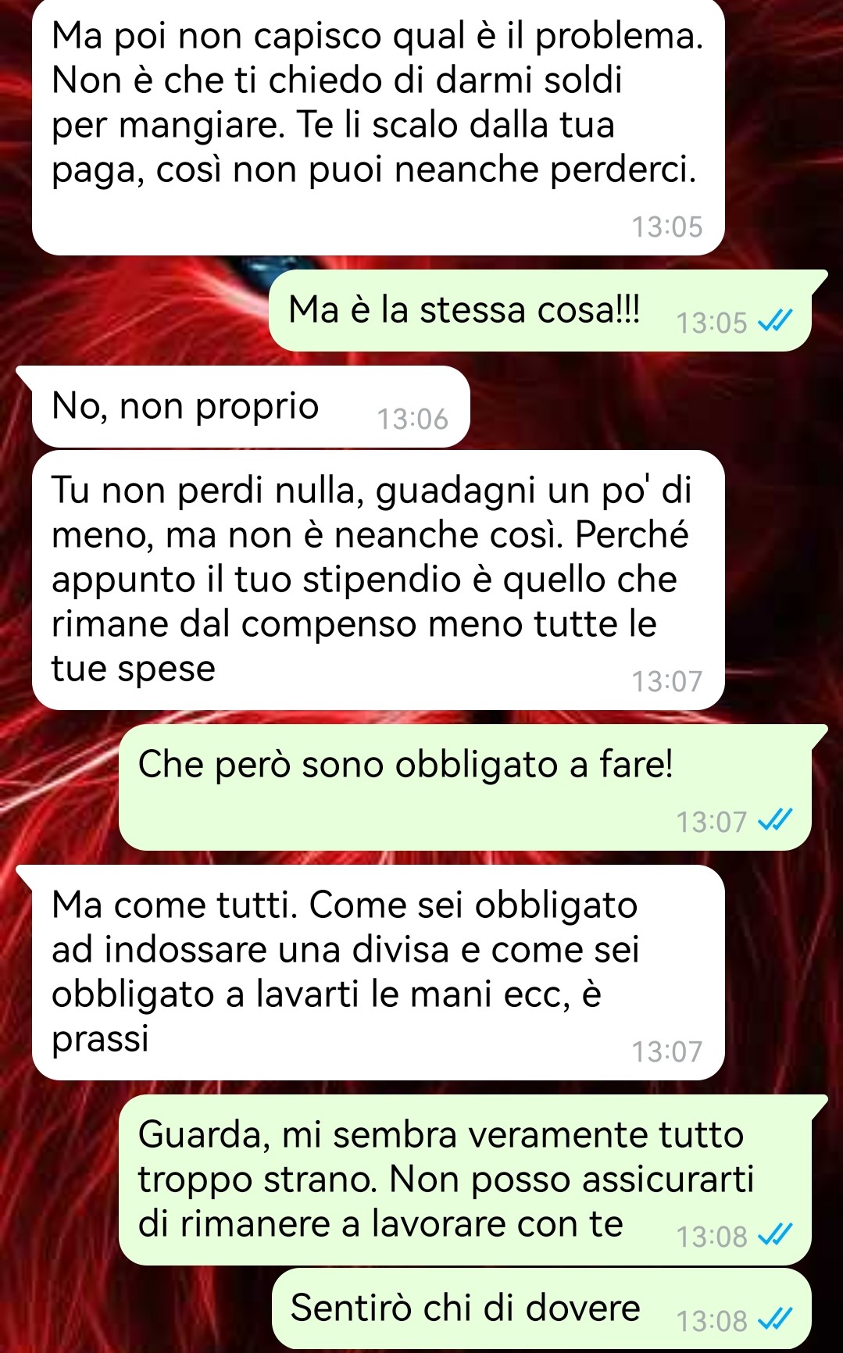Tap read-receipt ticks on 'Ma è la stessa cosa!!!'

tap(776, 320)
